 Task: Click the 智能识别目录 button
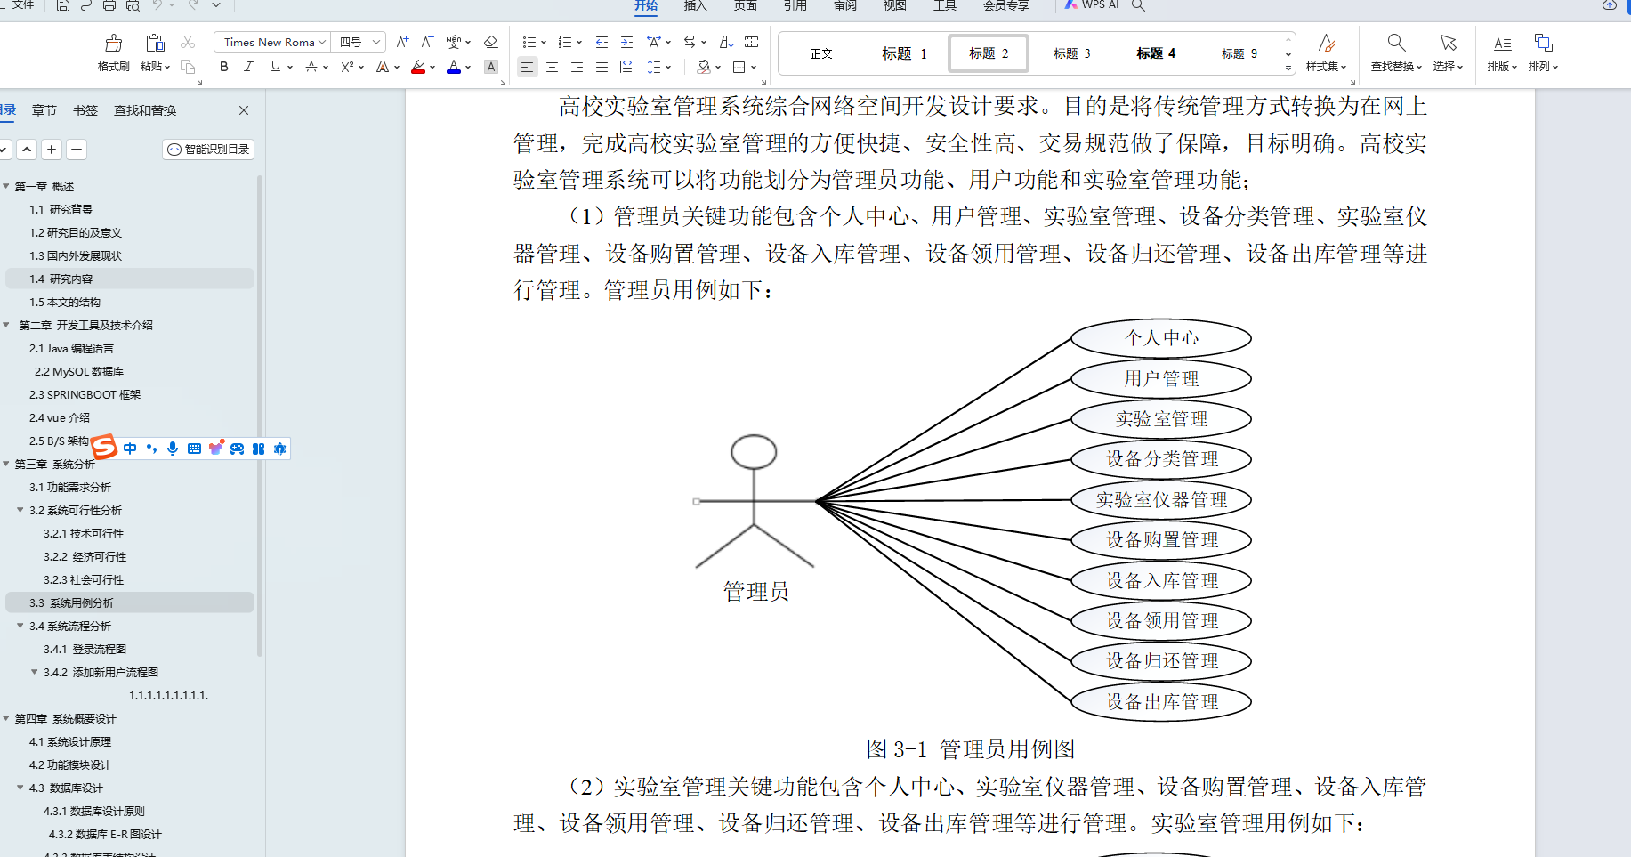click(209, 150)
